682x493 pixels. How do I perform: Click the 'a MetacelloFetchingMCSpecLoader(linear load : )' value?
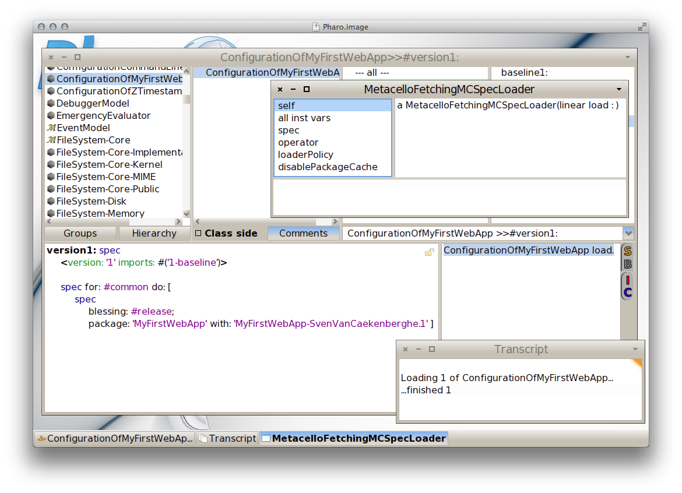click(x=508, y=105)
